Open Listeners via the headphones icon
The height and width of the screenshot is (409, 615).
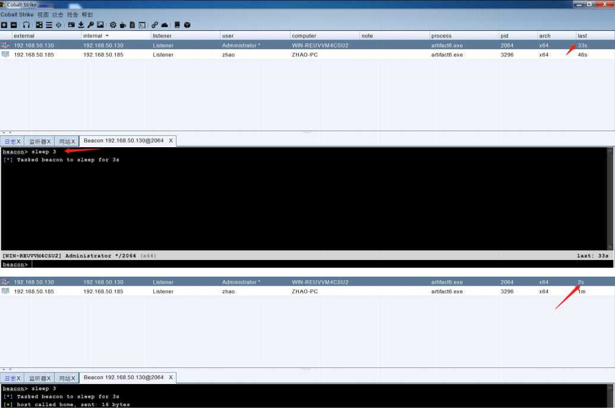[x=26, y=25]
